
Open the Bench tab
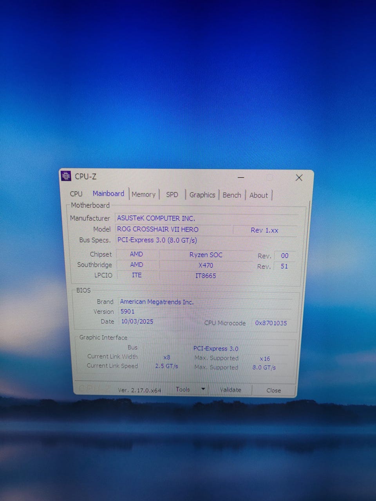(232, 195)
